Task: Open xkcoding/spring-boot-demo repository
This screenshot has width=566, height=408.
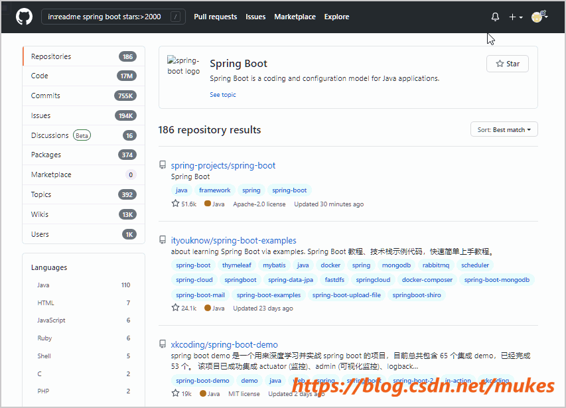Action: coord(224,344)
